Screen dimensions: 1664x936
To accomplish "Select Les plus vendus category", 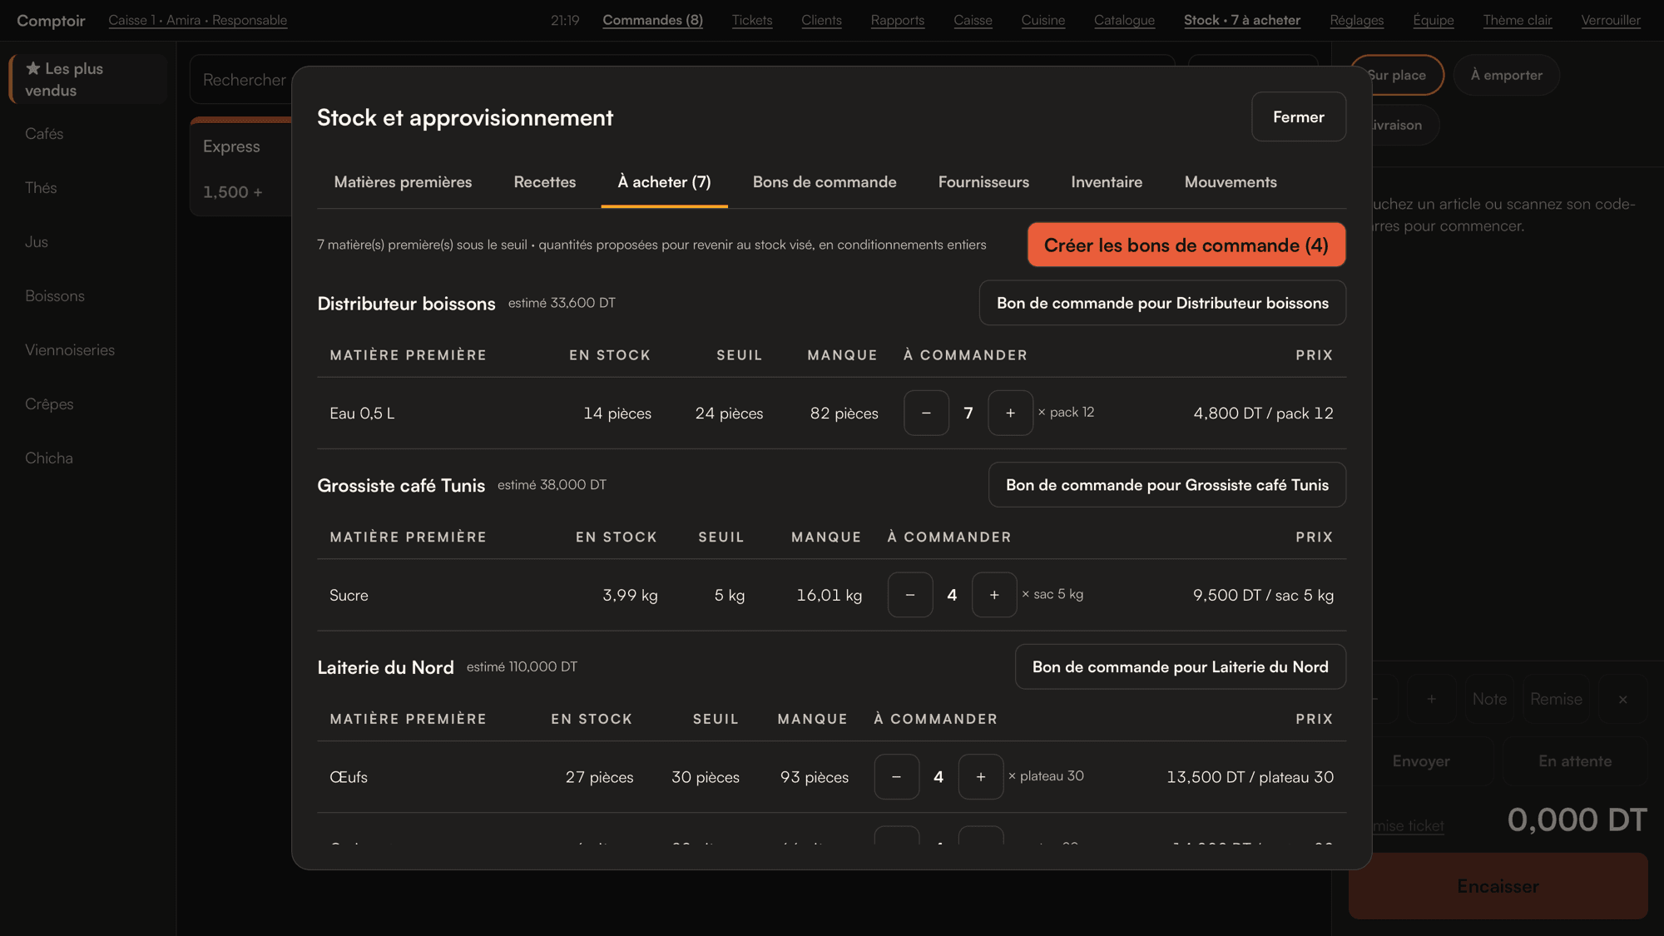I will pyautogui.click(x=88, y=79).
